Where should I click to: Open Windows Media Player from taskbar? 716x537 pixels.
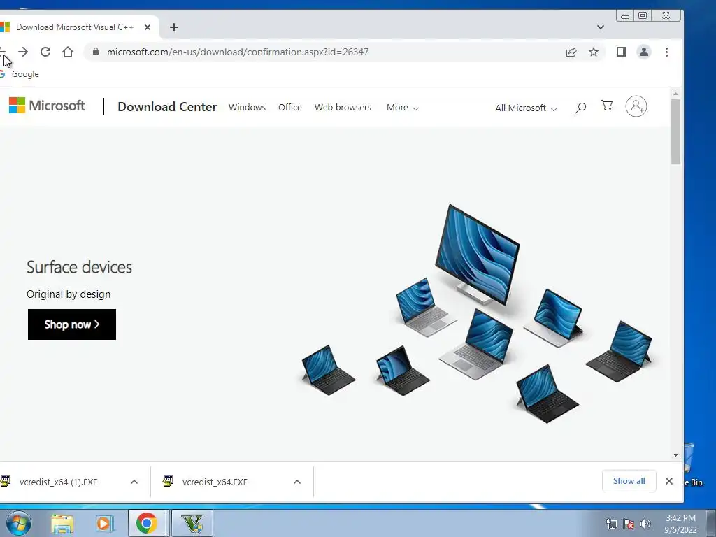point(105,523)
